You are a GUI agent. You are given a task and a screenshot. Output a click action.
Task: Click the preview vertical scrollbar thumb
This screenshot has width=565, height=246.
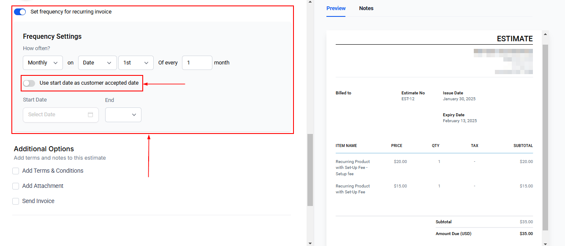545,137
